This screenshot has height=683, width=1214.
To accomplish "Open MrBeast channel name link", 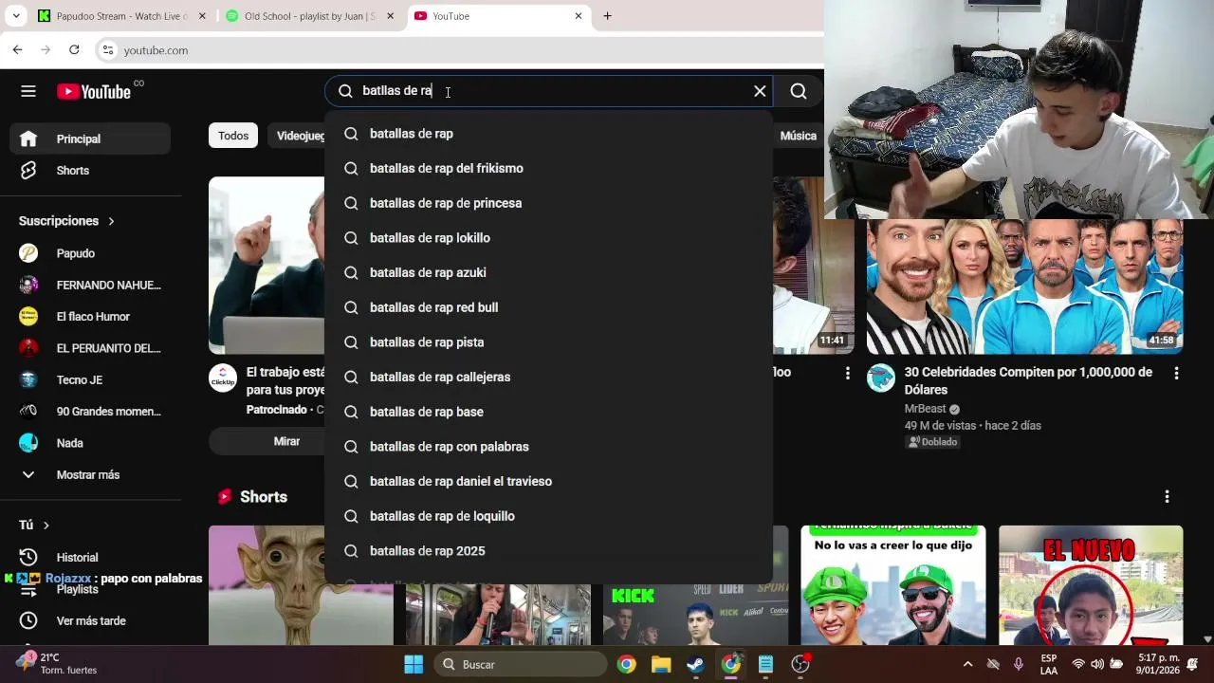I will click(x=925, y=409).
